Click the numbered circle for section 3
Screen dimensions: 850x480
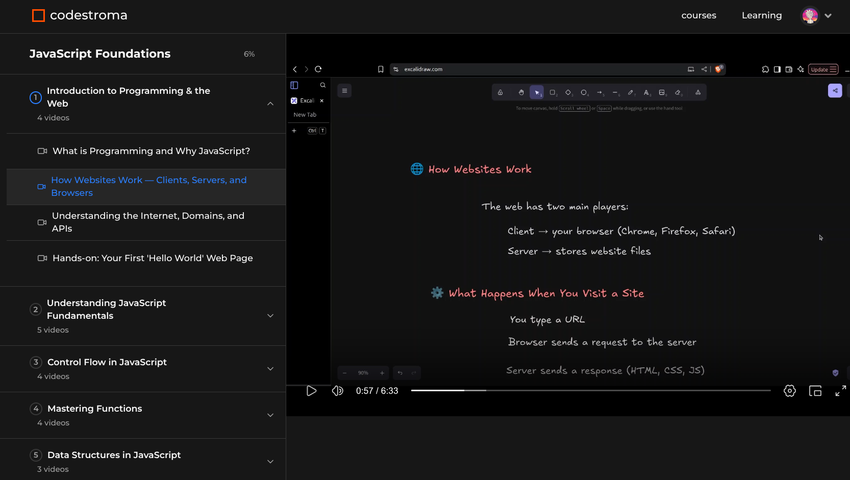pyautogui.click(x=36, y=362)
